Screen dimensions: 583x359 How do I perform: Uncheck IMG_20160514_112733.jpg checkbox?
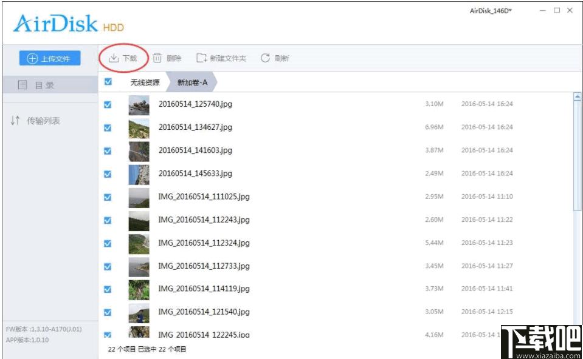click(108, 267)
